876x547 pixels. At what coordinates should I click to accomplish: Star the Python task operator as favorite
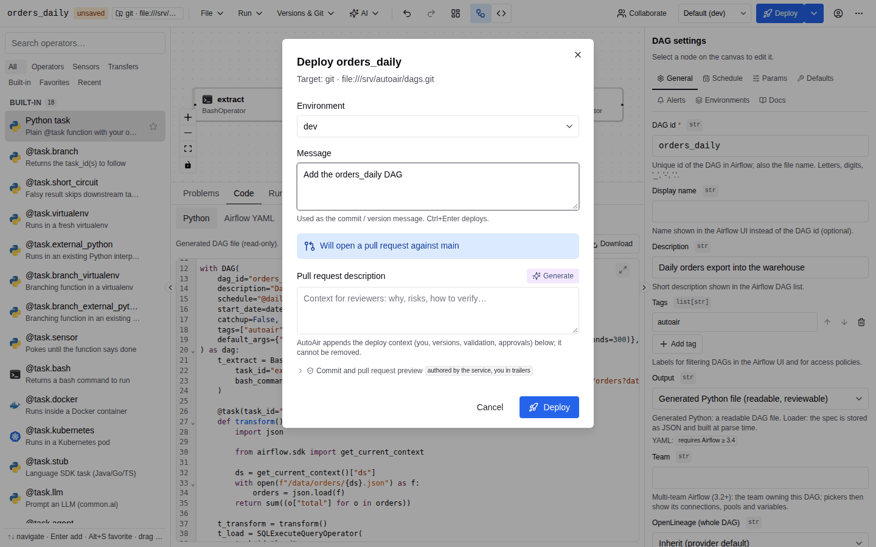pos(153,126)
